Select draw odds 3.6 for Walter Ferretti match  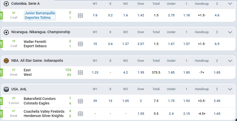coord(110,44)
